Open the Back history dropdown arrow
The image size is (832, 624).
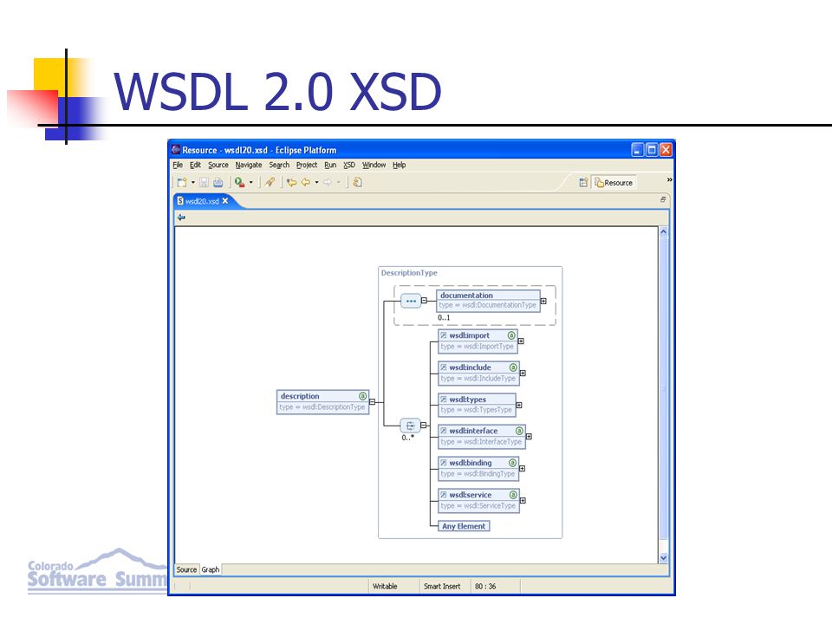click(317, 183)
